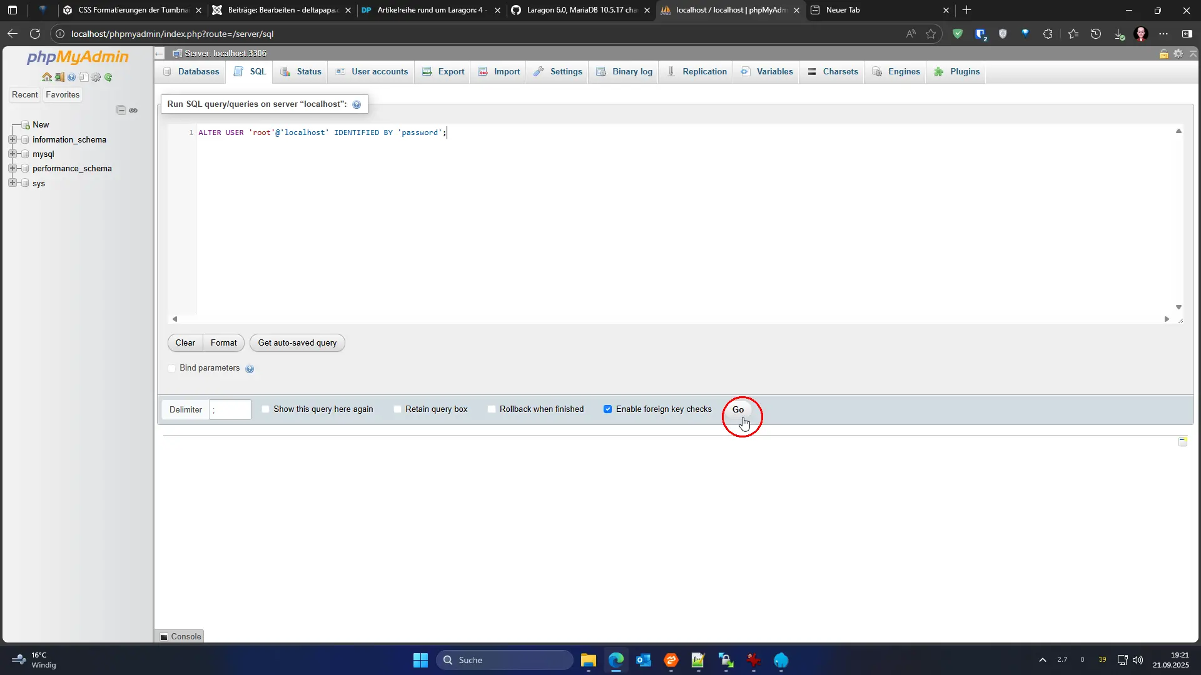Click the link with main panel icon

click(133, 110)
